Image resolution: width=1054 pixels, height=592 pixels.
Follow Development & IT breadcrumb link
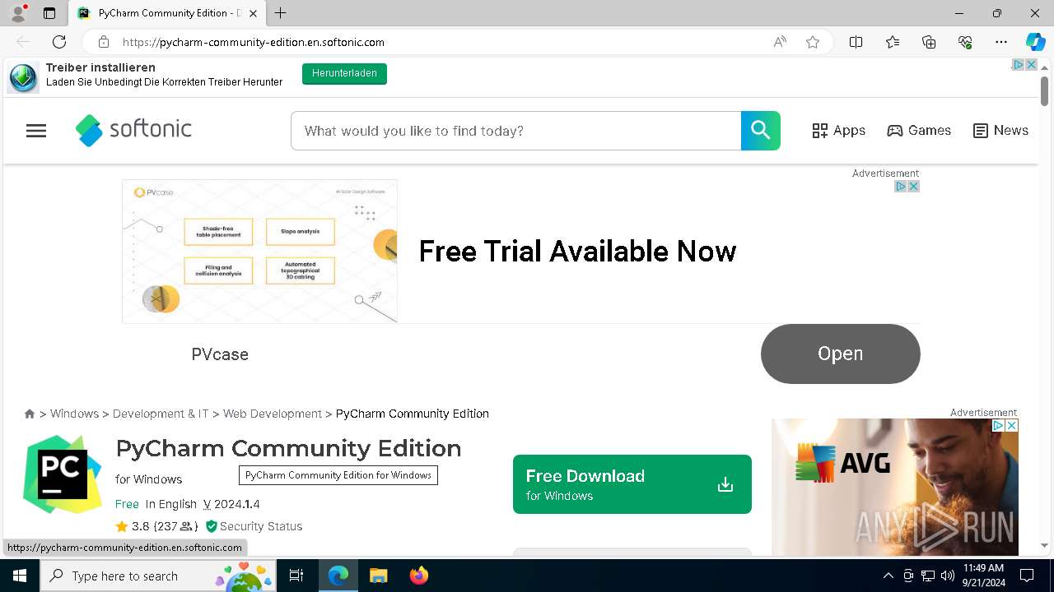tap(161, 414)
